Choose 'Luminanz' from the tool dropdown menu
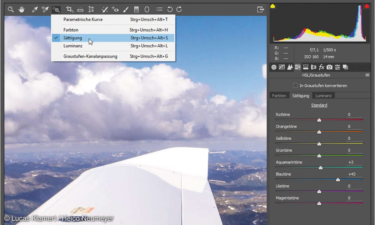375x225 pixels. point(113,46)
